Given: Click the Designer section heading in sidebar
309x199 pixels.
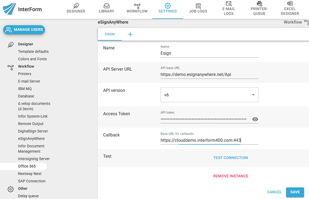Looking at the screenshot, I should [26, 44].
